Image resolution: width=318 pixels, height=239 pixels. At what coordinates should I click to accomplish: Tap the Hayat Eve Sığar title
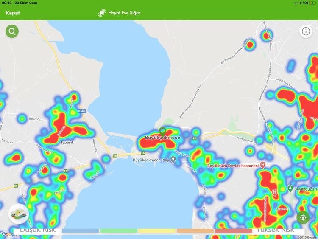coord(124,13)
